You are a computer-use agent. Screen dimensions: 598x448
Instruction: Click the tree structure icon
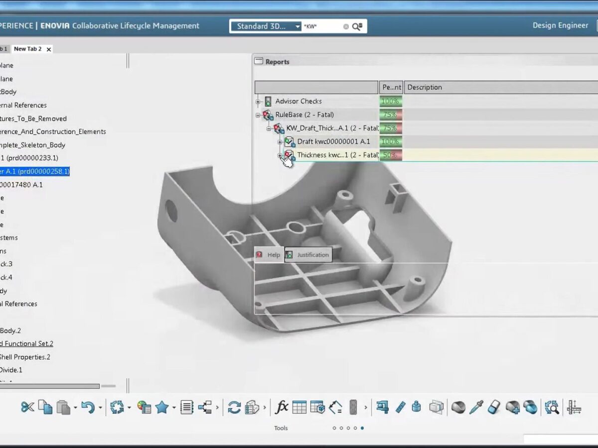click(x=205, y=407)
